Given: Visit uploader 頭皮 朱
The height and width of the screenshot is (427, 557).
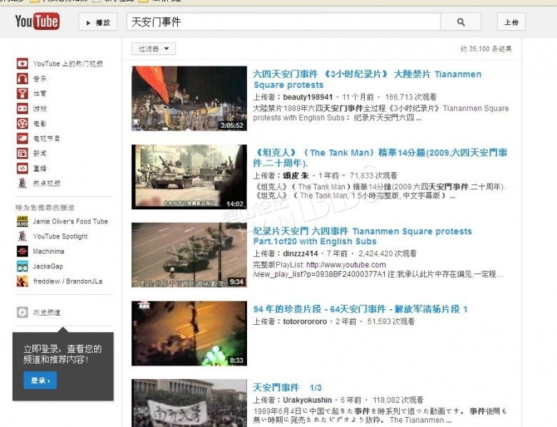Looking at the screenshot, I should [296, 176].
